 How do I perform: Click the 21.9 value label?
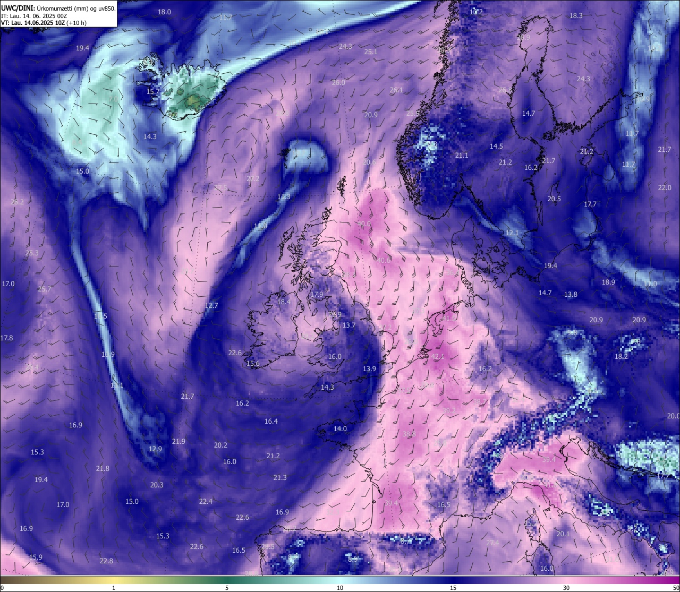tap(178, 441)
